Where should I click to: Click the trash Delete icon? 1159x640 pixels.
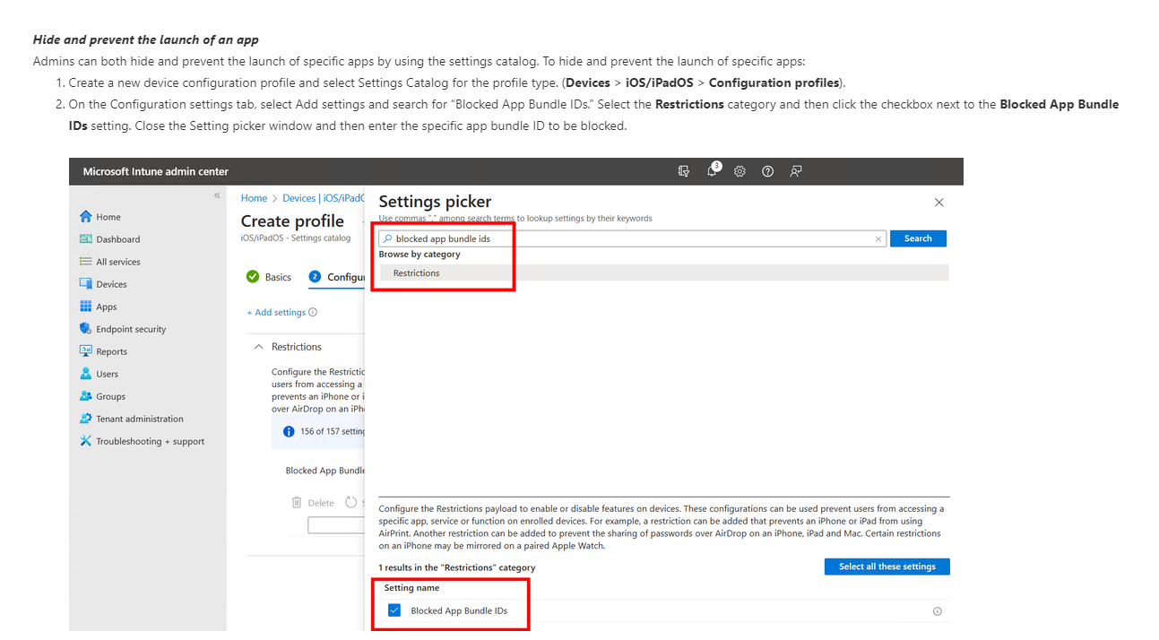pyautogui.click(x=297, y=503)
